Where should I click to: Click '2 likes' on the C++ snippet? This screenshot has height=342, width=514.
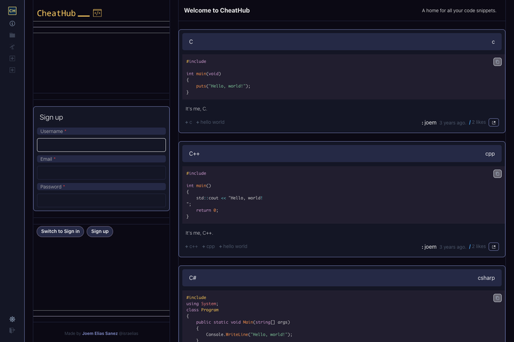tap(477, 246)
